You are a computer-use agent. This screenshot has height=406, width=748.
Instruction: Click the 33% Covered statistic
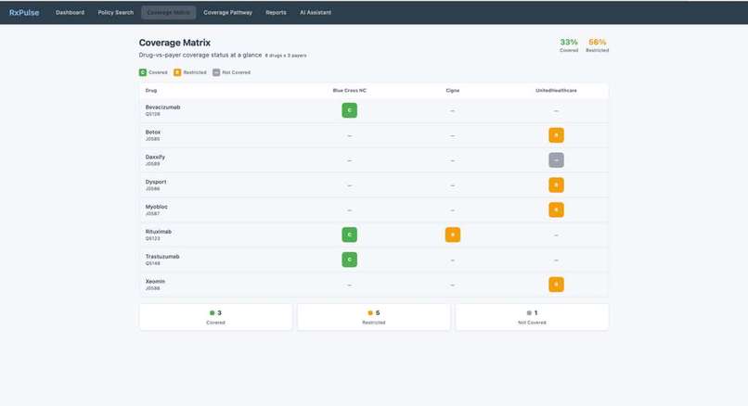tap(569, 44)
